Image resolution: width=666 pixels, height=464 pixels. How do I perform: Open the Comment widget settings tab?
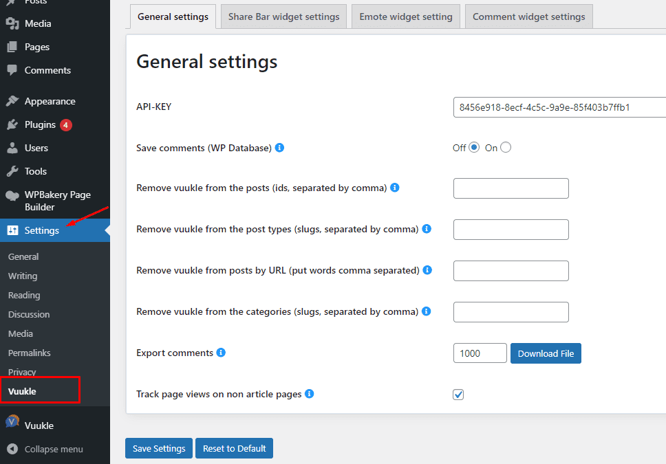[x=529, y=16]
